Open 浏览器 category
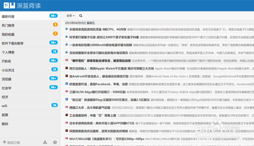 pos(30,78)
